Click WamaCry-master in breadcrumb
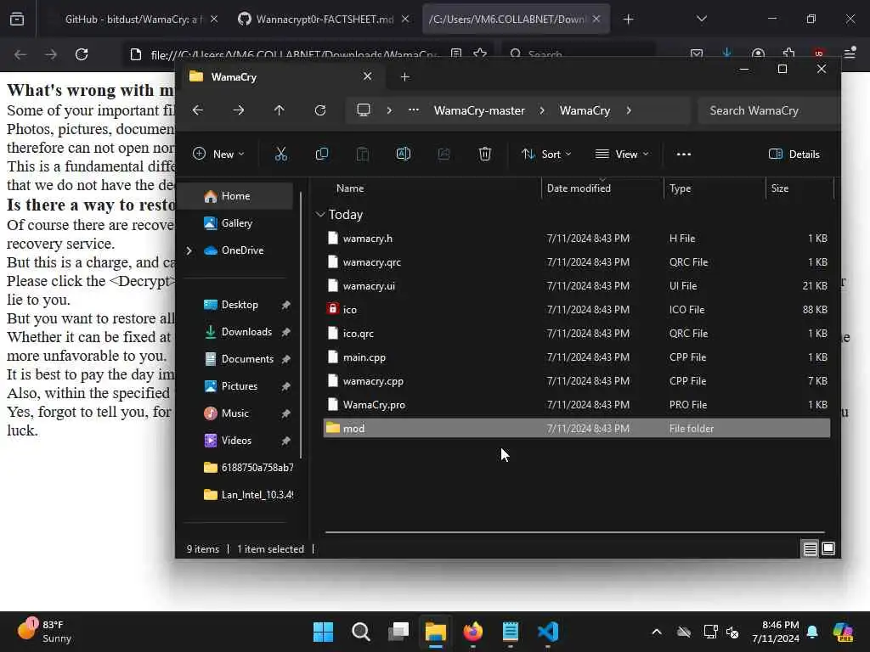Screen dimensions: 870x652 (x=479, y=110)
